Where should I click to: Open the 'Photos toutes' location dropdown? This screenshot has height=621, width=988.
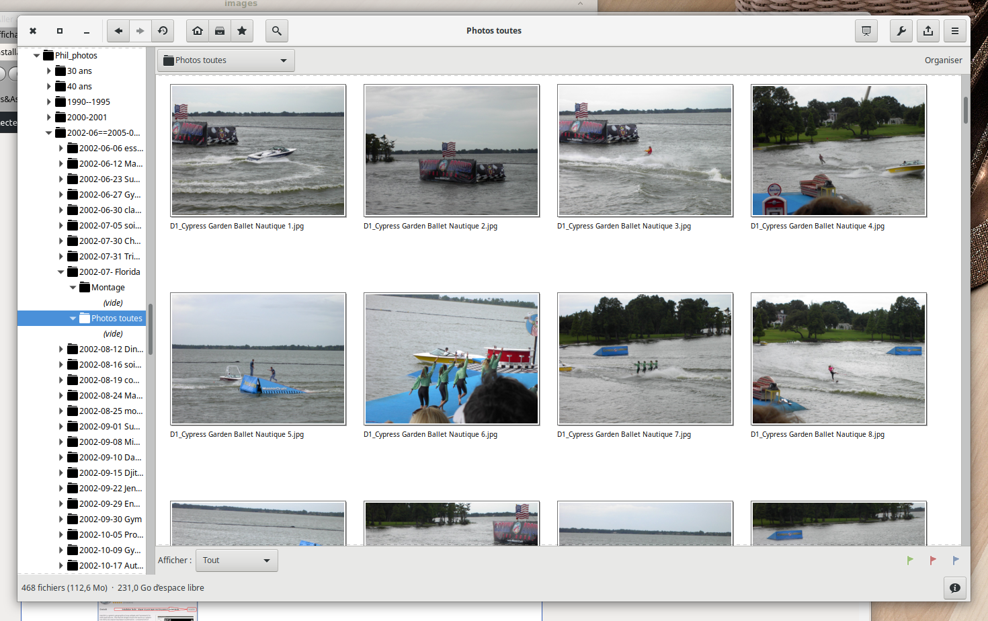pyautogui.click(x=226, y=60)
